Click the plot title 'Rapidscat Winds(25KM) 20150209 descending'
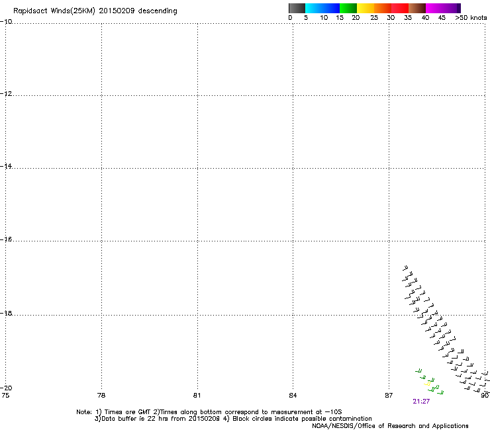 tap(95, 11)
